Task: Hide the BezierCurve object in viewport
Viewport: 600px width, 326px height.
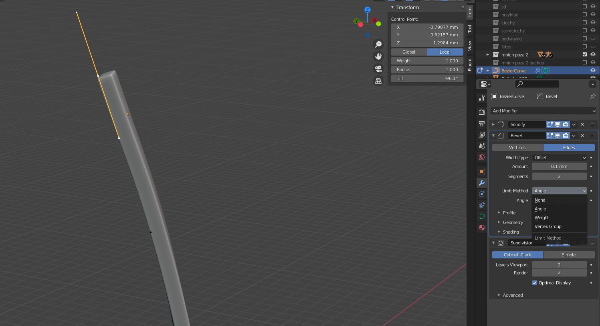Action: click(x=593, y=70)
